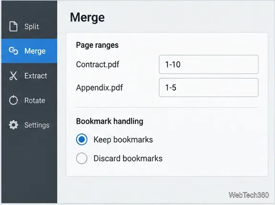Screen dimensions: 275x205
Task: Click the Discard bookmarks option text
Action: (x=128, y=159)
